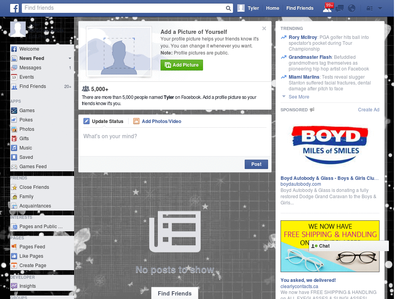Click the Create Page plus icon
Viewport: 399px width, 299px height.
[14, 266]
